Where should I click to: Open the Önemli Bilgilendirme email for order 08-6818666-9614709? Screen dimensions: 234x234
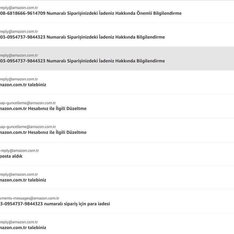[117, 12]
